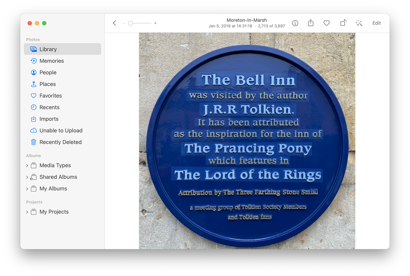410x276 pixels.
Task: Open the Memories icon
Action: (x=34, y=61)
